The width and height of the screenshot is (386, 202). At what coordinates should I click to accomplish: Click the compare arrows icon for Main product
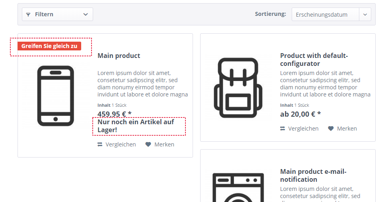tap(100, 144)
